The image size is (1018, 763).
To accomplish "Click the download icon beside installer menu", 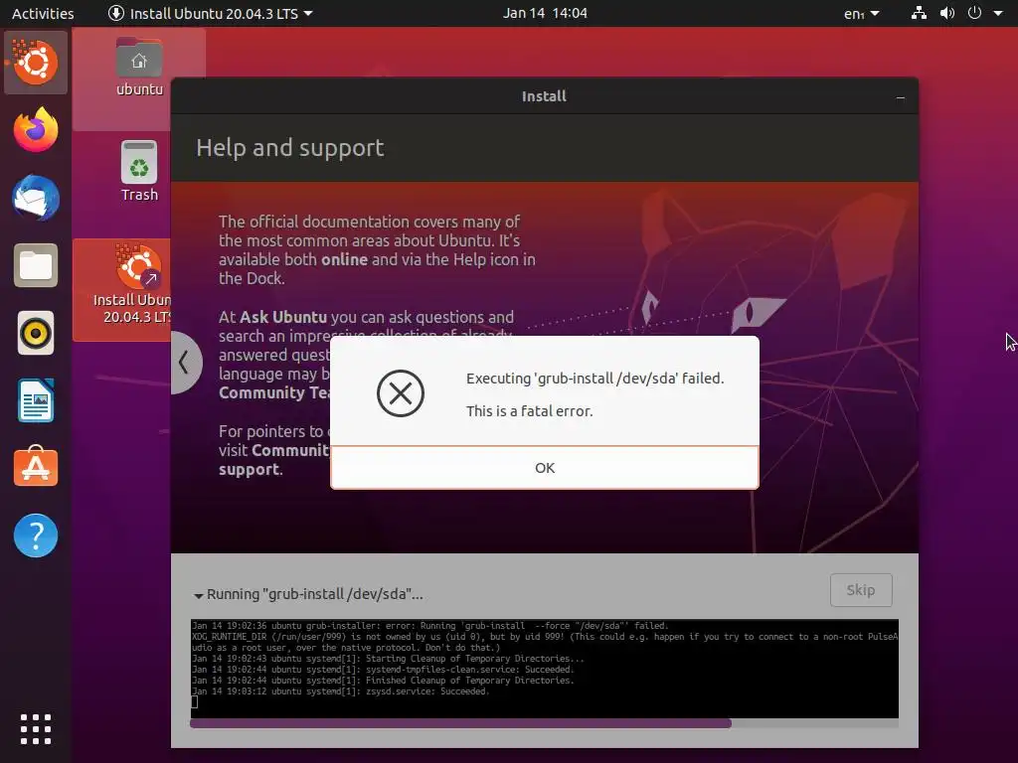I will tap(116, 13).
